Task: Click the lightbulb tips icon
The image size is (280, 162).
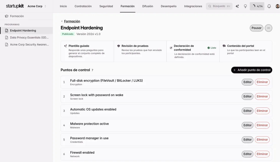Action: pos(245,6)
